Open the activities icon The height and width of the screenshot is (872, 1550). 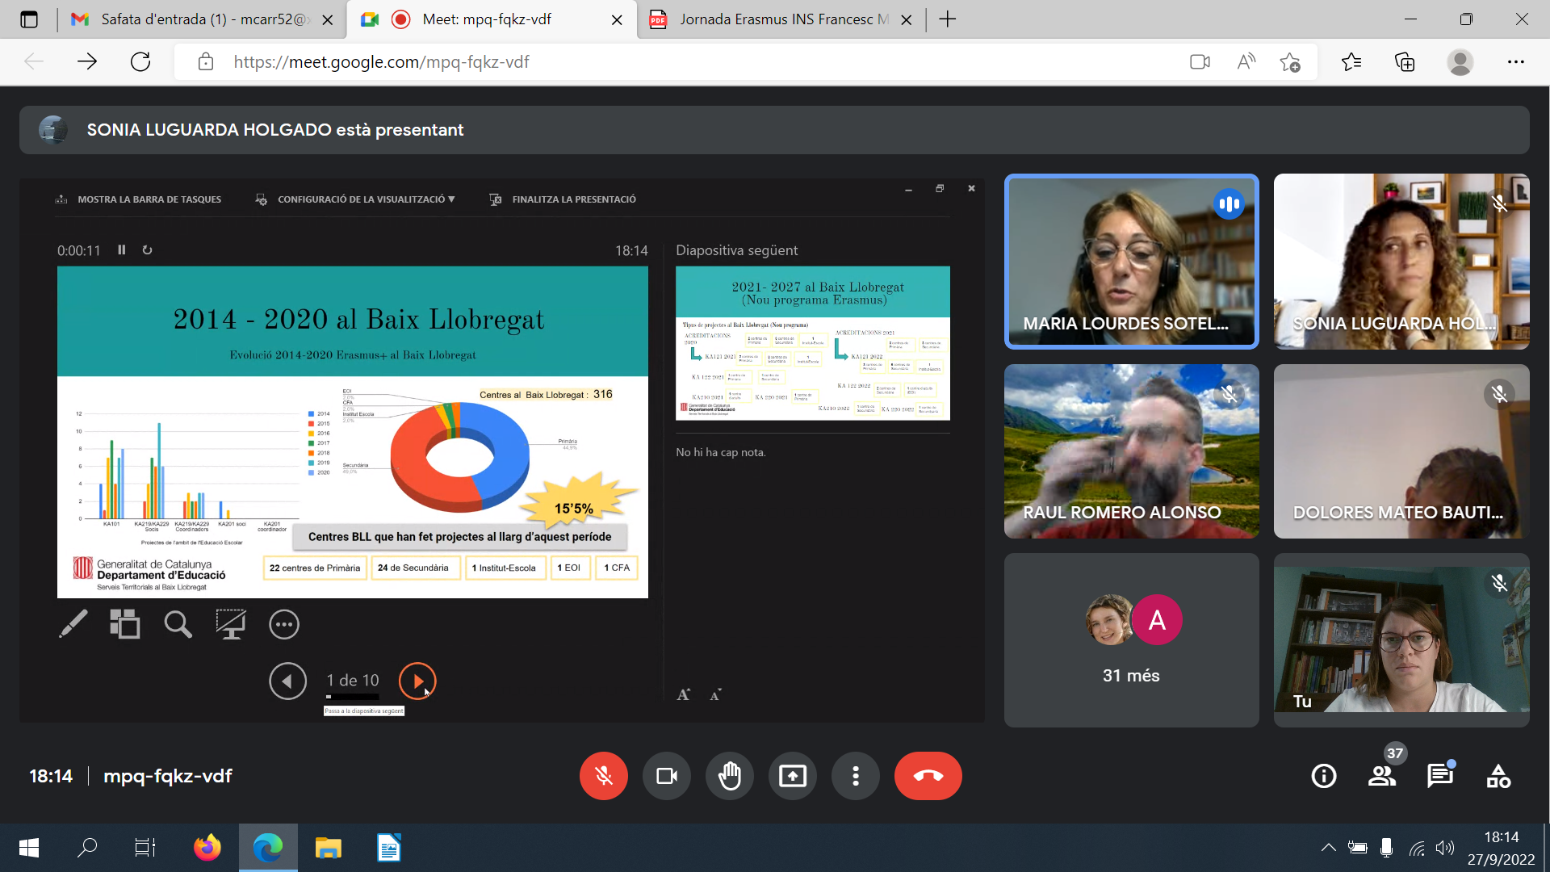coord(1498,776)
